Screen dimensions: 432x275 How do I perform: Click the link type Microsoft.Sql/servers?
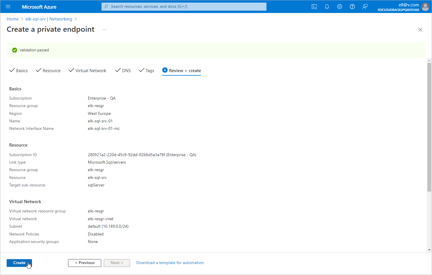(107, 162)
